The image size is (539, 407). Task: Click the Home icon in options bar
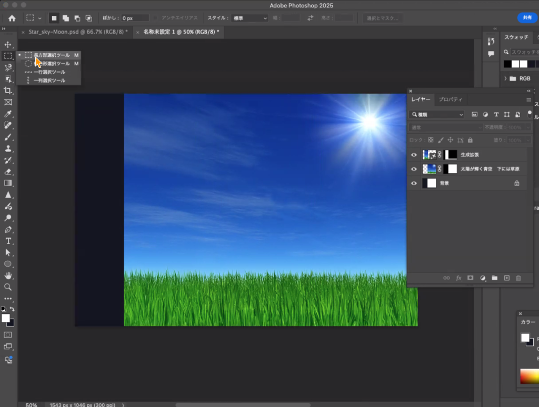12,18
